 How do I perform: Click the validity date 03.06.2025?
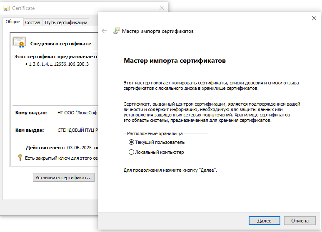point(80,148)
